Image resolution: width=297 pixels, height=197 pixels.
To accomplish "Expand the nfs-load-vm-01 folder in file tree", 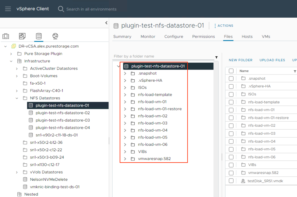I will click(x=125, y=102).
